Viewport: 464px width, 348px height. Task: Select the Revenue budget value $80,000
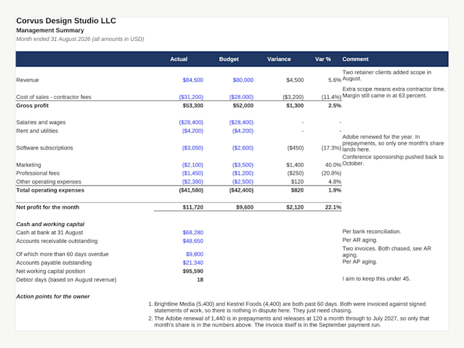click(243, 80)
